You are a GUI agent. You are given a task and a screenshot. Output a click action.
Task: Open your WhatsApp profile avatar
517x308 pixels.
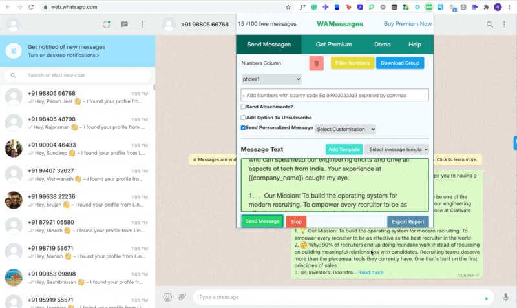click(14, 25)
